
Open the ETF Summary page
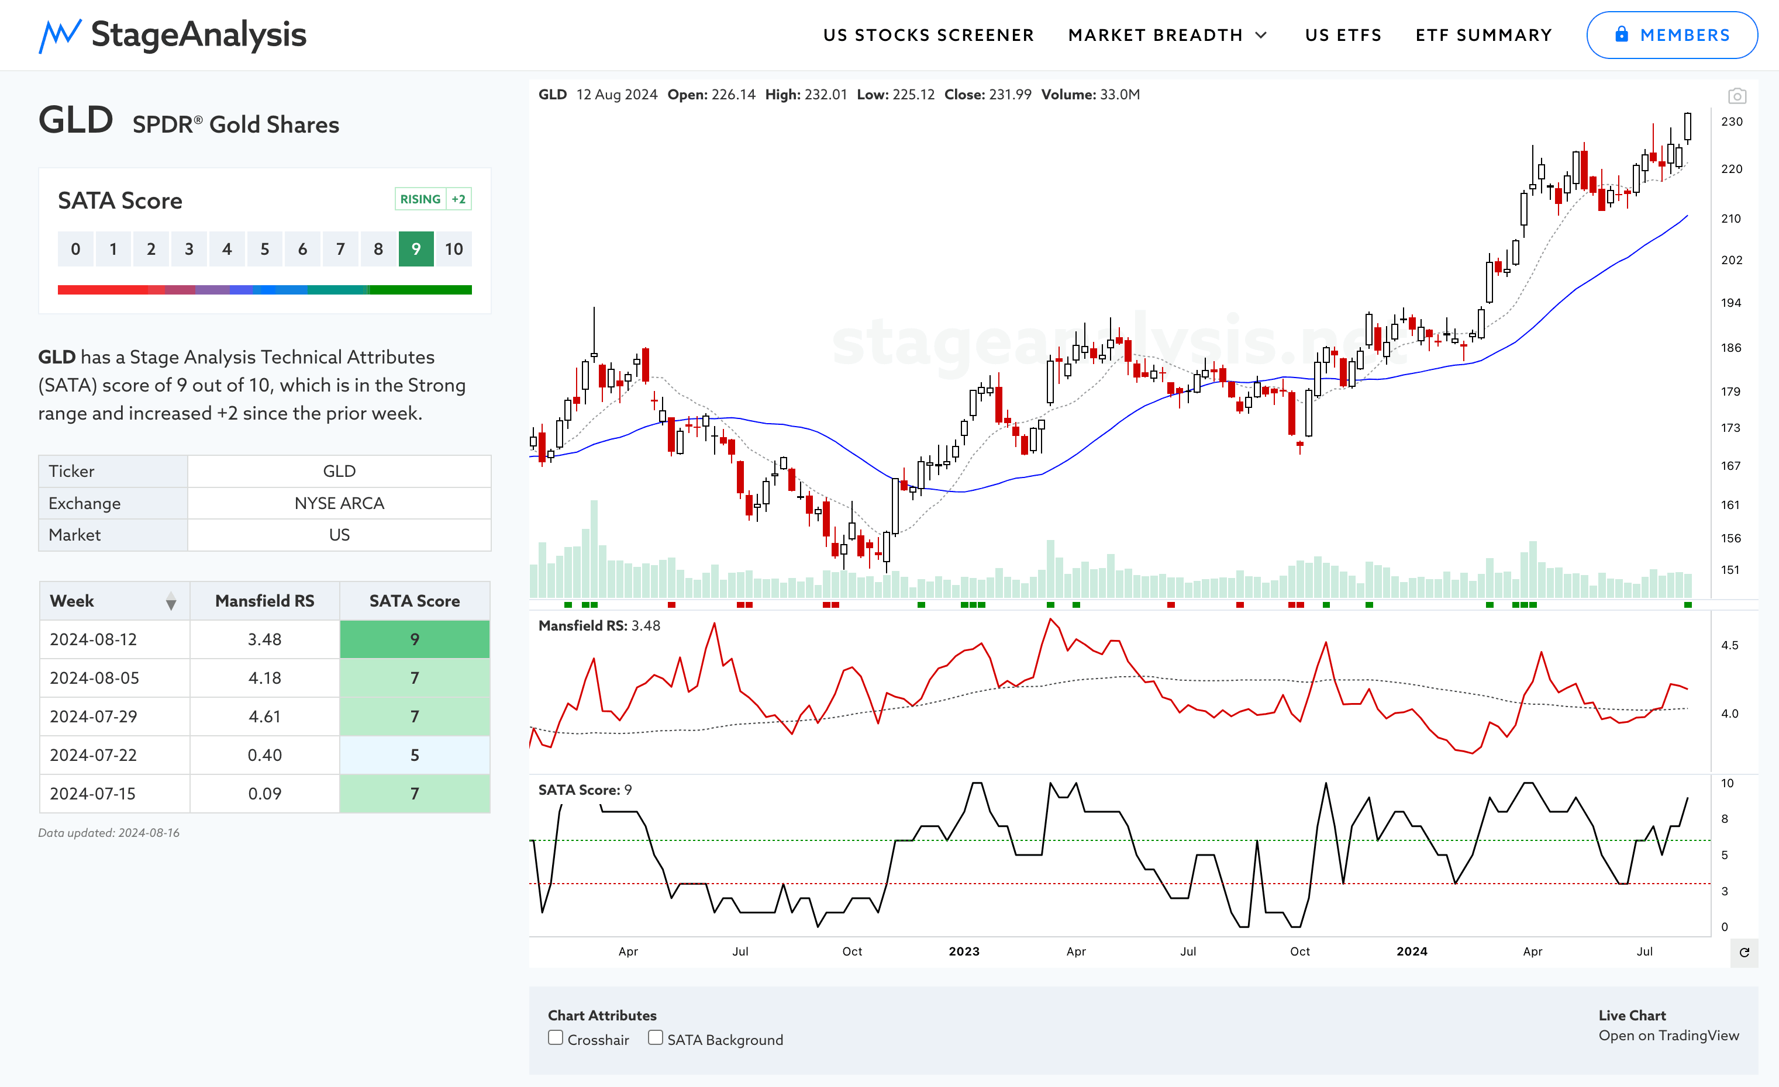(1484, 35)
